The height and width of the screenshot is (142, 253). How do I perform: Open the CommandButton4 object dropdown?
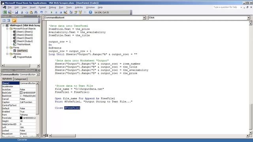point(144,18)
